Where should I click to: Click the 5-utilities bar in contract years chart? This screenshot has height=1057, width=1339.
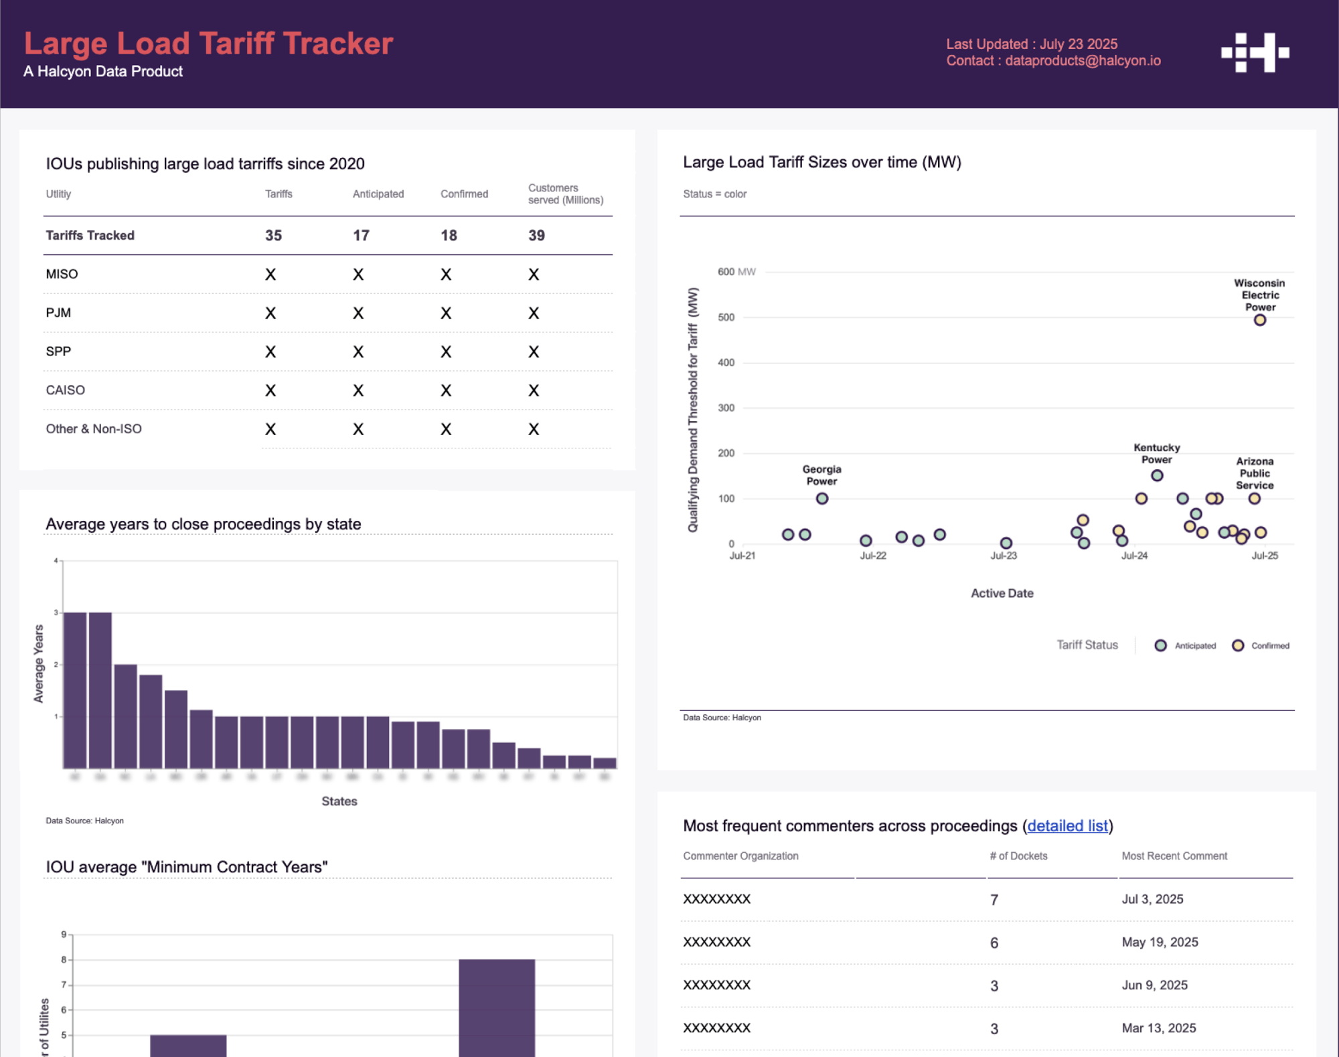tap(188, 1046)
